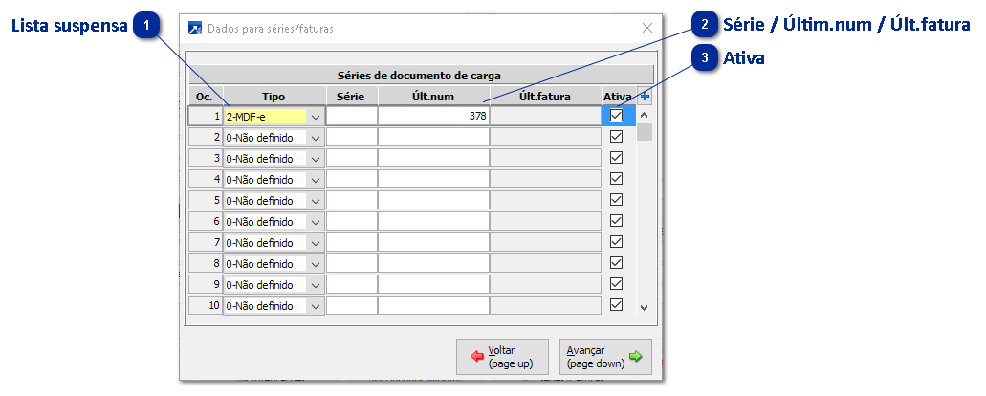986x396 pixels.
Task: Close the Dados para séries/faturas dialog
Action: [647, 29]
